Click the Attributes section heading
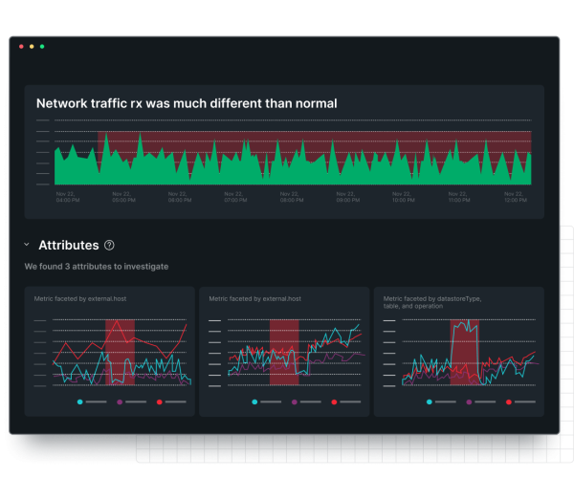This screenshot has height=499, width=574. [x=68, y=246]
